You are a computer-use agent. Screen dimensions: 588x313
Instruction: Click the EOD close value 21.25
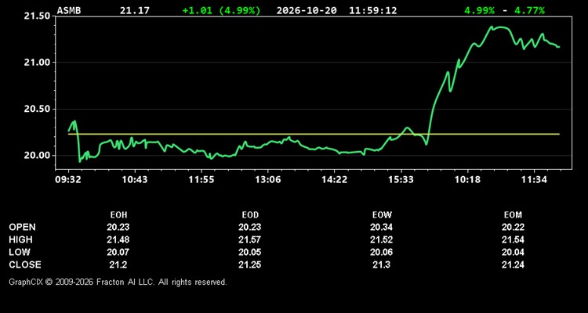250,264
